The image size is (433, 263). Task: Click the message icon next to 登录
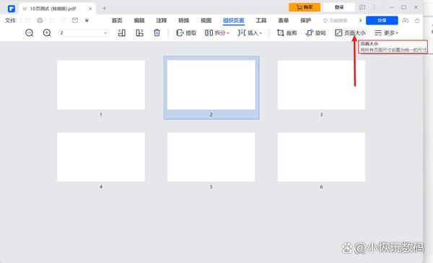click(362, 7)
